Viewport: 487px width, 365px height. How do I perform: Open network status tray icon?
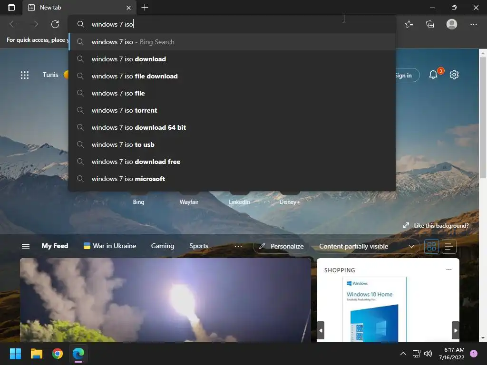(x=416, y=354)
